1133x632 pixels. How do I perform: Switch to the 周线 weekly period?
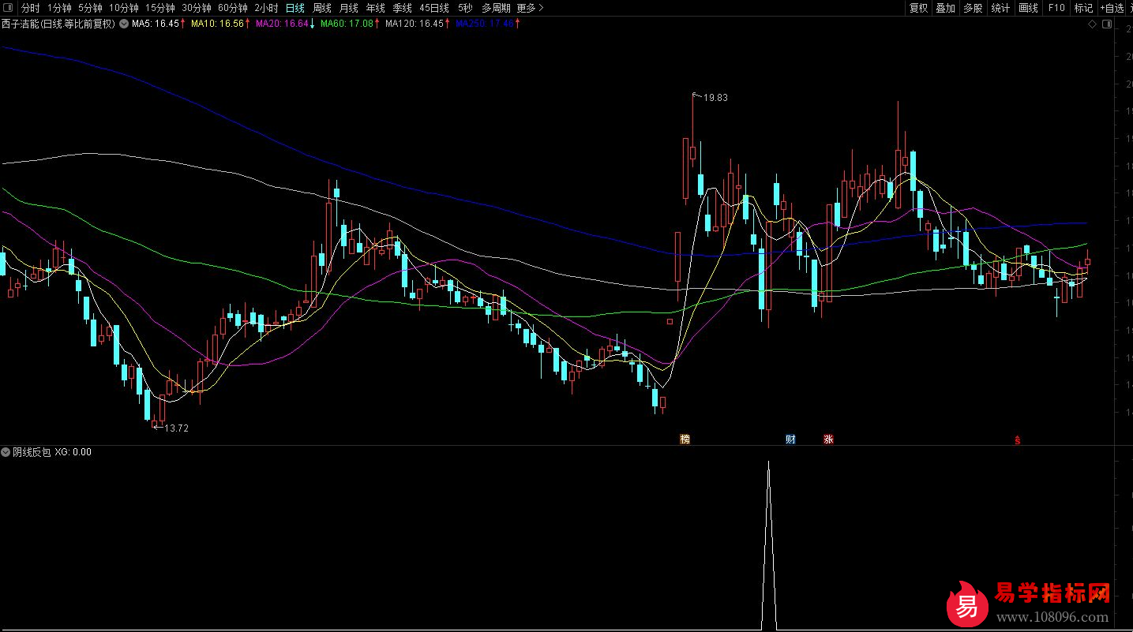click(x=321, y=8)
